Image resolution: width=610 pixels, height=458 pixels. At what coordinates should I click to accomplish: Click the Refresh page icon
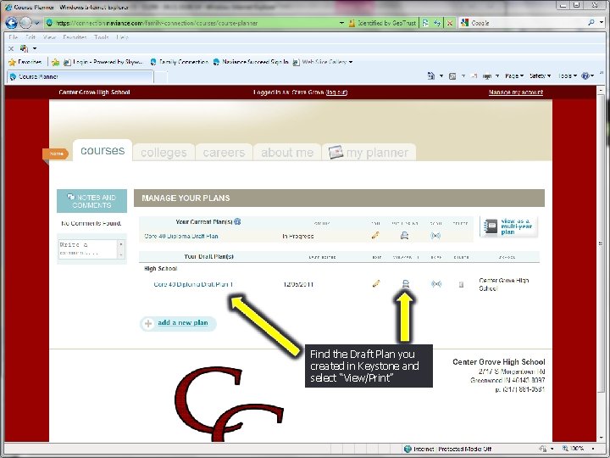437,23
